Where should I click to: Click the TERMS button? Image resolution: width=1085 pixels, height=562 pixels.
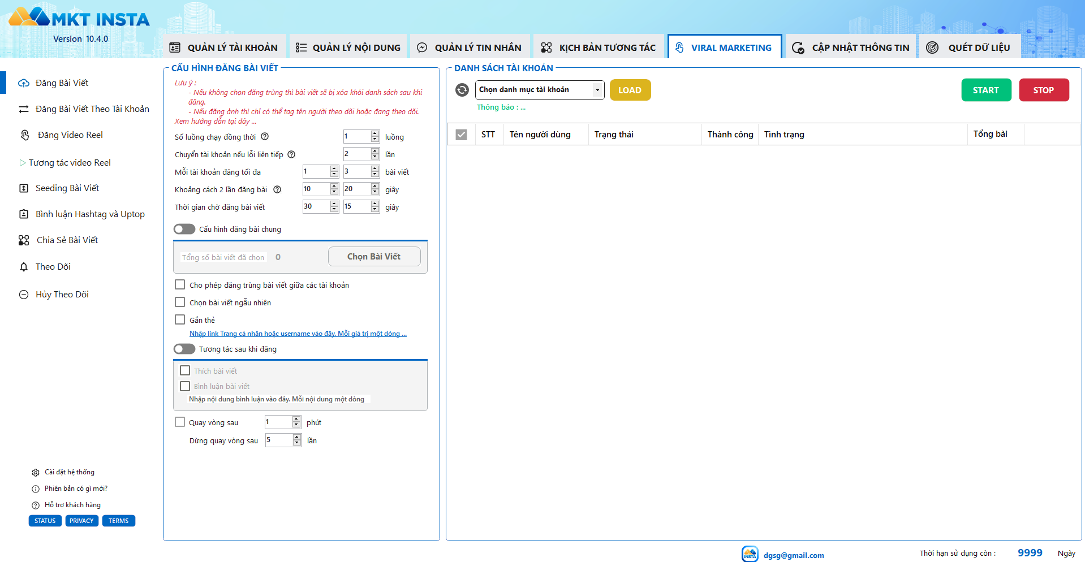119,521
